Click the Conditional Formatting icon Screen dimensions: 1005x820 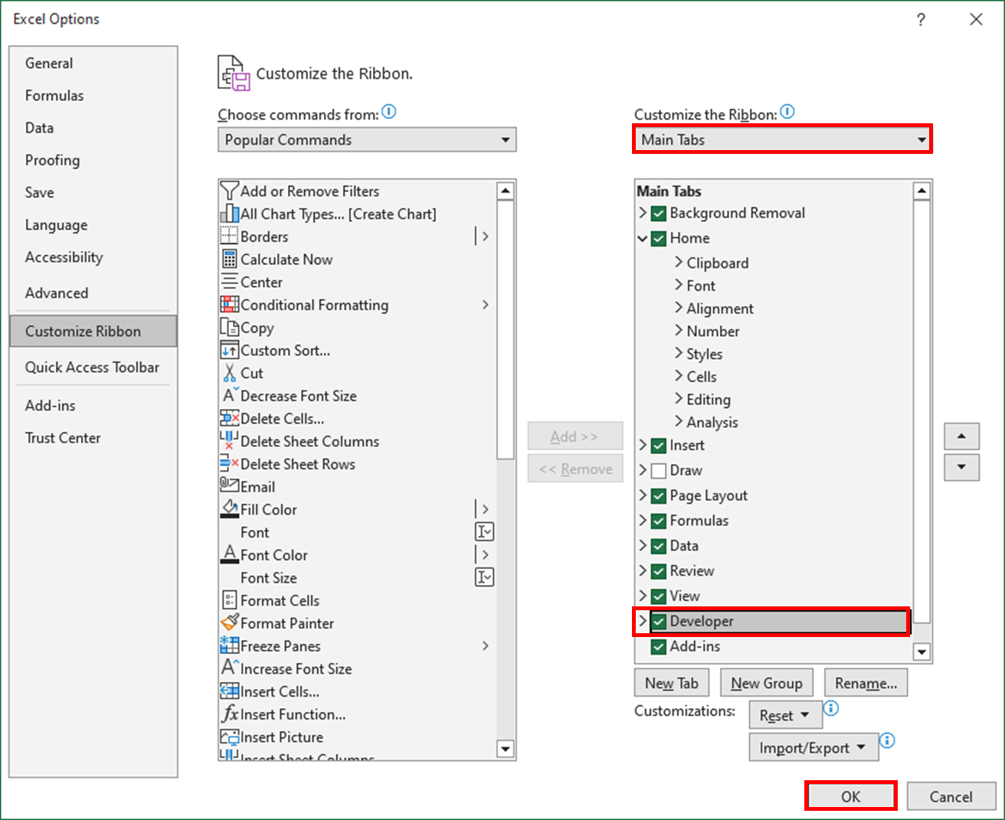coord(229,305)
